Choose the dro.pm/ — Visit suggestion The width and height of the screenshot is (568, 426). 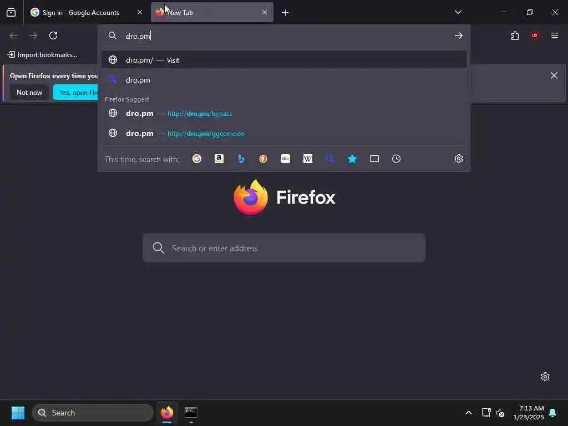click(x=283, y=60)
